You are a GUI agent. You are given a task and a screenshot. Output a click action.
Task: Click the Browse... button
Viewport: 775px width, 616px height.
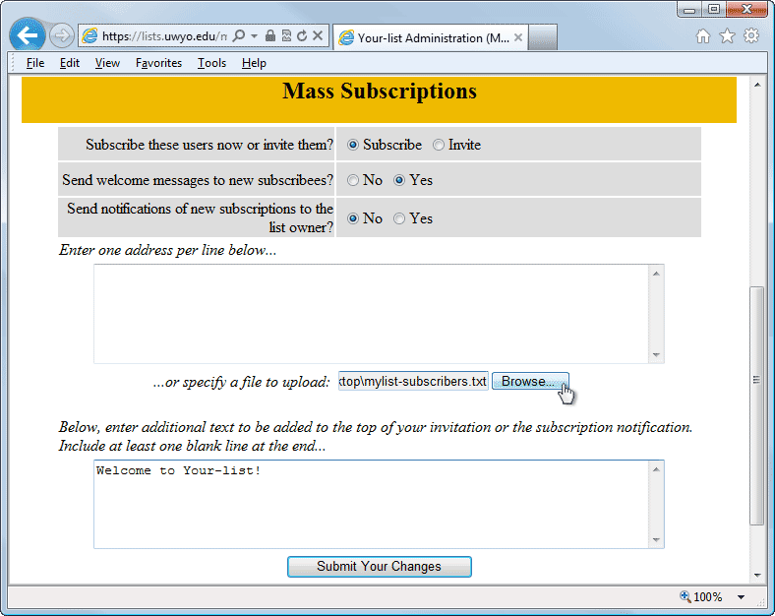click(530, 381)
